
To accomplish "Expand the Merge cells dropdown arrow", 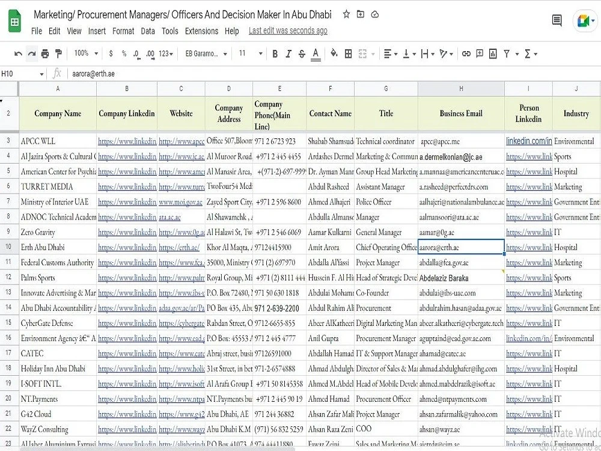I will pos(373,54).
